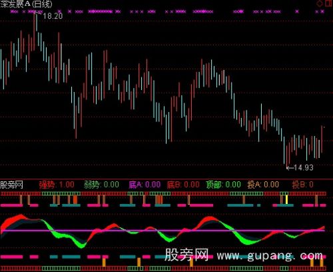Select the 14.93 low price label
The image size is (333, 272).
click(304, 167)
